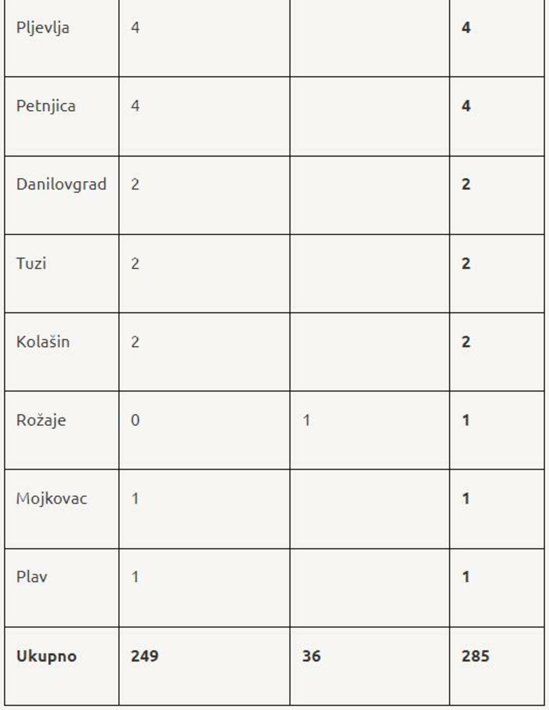This screenshot has width=549, height=710.
Task: Click the Mojkovac municipality name
Action: click(52, 499)
